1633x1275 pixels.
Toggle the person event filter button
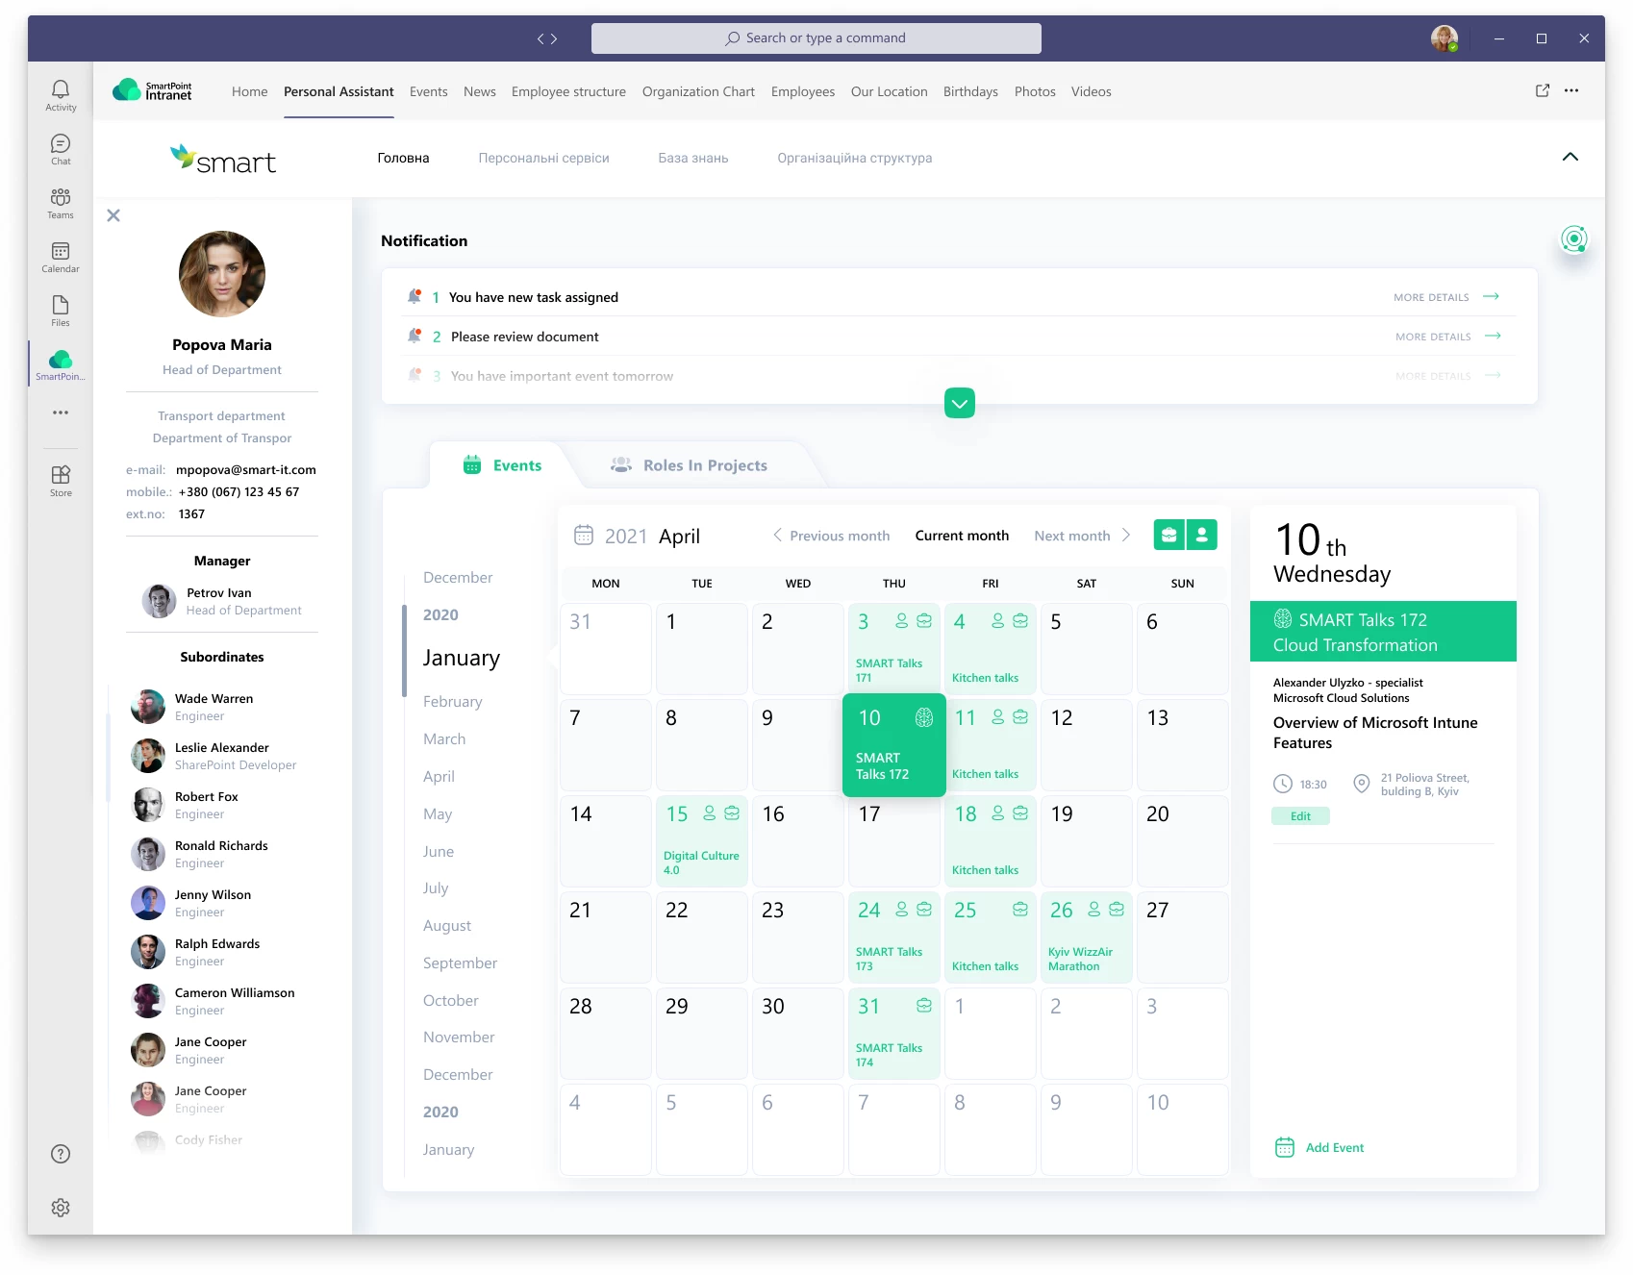coord(1202,536)
